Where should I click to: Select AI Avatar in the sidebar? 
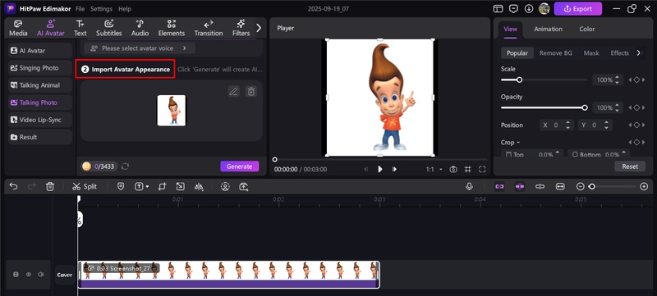point(40,51)
